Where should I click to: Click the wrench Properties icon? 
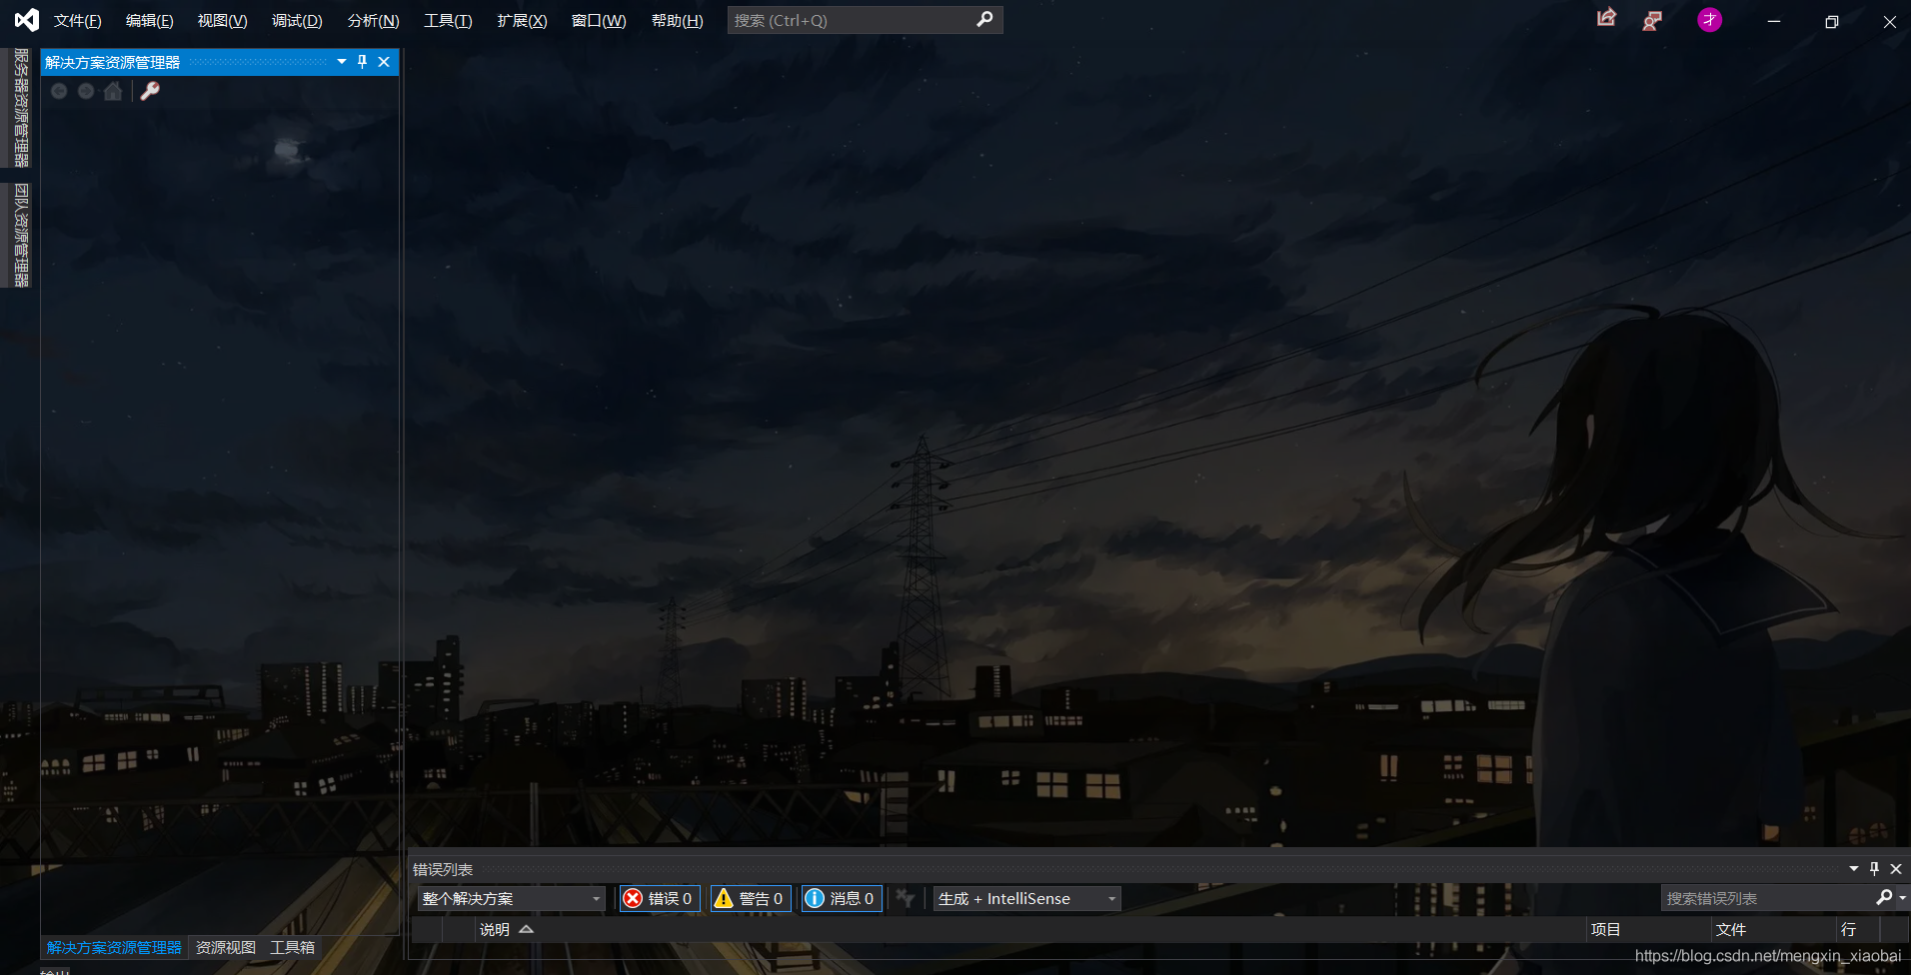pyautogui.click(x=150, y=92)
